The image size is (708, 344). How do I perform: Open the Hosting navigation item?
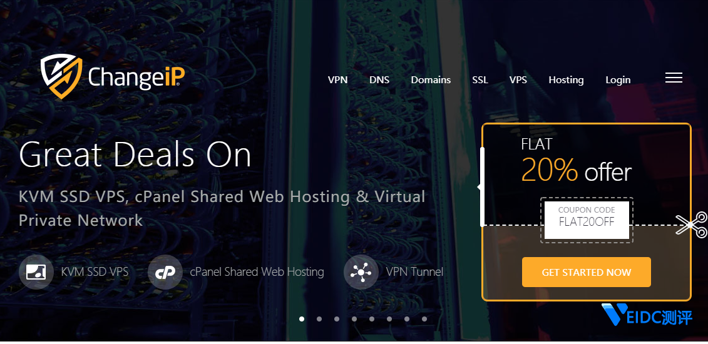[x=567, y=80]
